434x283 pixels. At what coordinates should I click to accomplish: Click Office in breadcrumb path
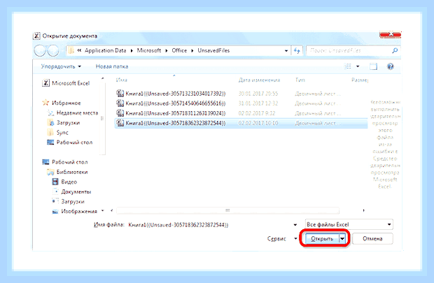179,50
